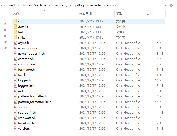The image size is (177, 136).
Task: Click the details folder icon
Action: pos(15,27)
